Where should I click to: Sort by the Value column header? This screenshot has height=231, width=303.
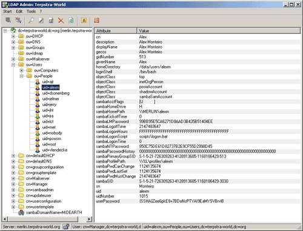point(219,31)
